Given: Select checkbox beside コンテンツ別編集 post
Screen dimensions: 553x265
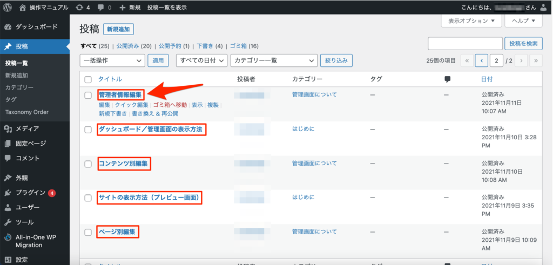Looking at the screenshot, I should [x=88, y=164].
